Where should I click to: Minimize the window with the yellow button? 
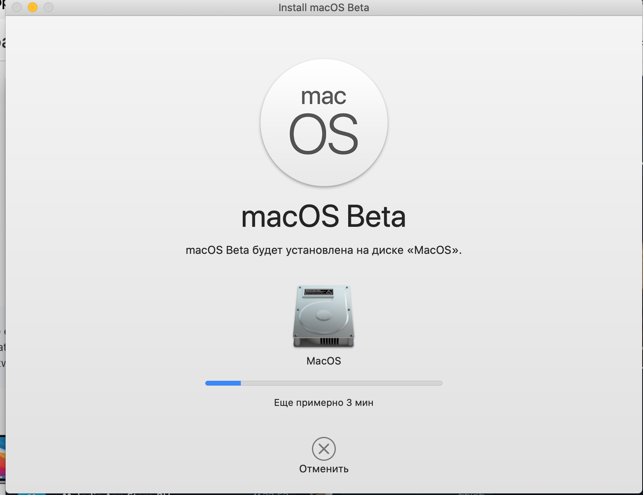coord(33,7)
